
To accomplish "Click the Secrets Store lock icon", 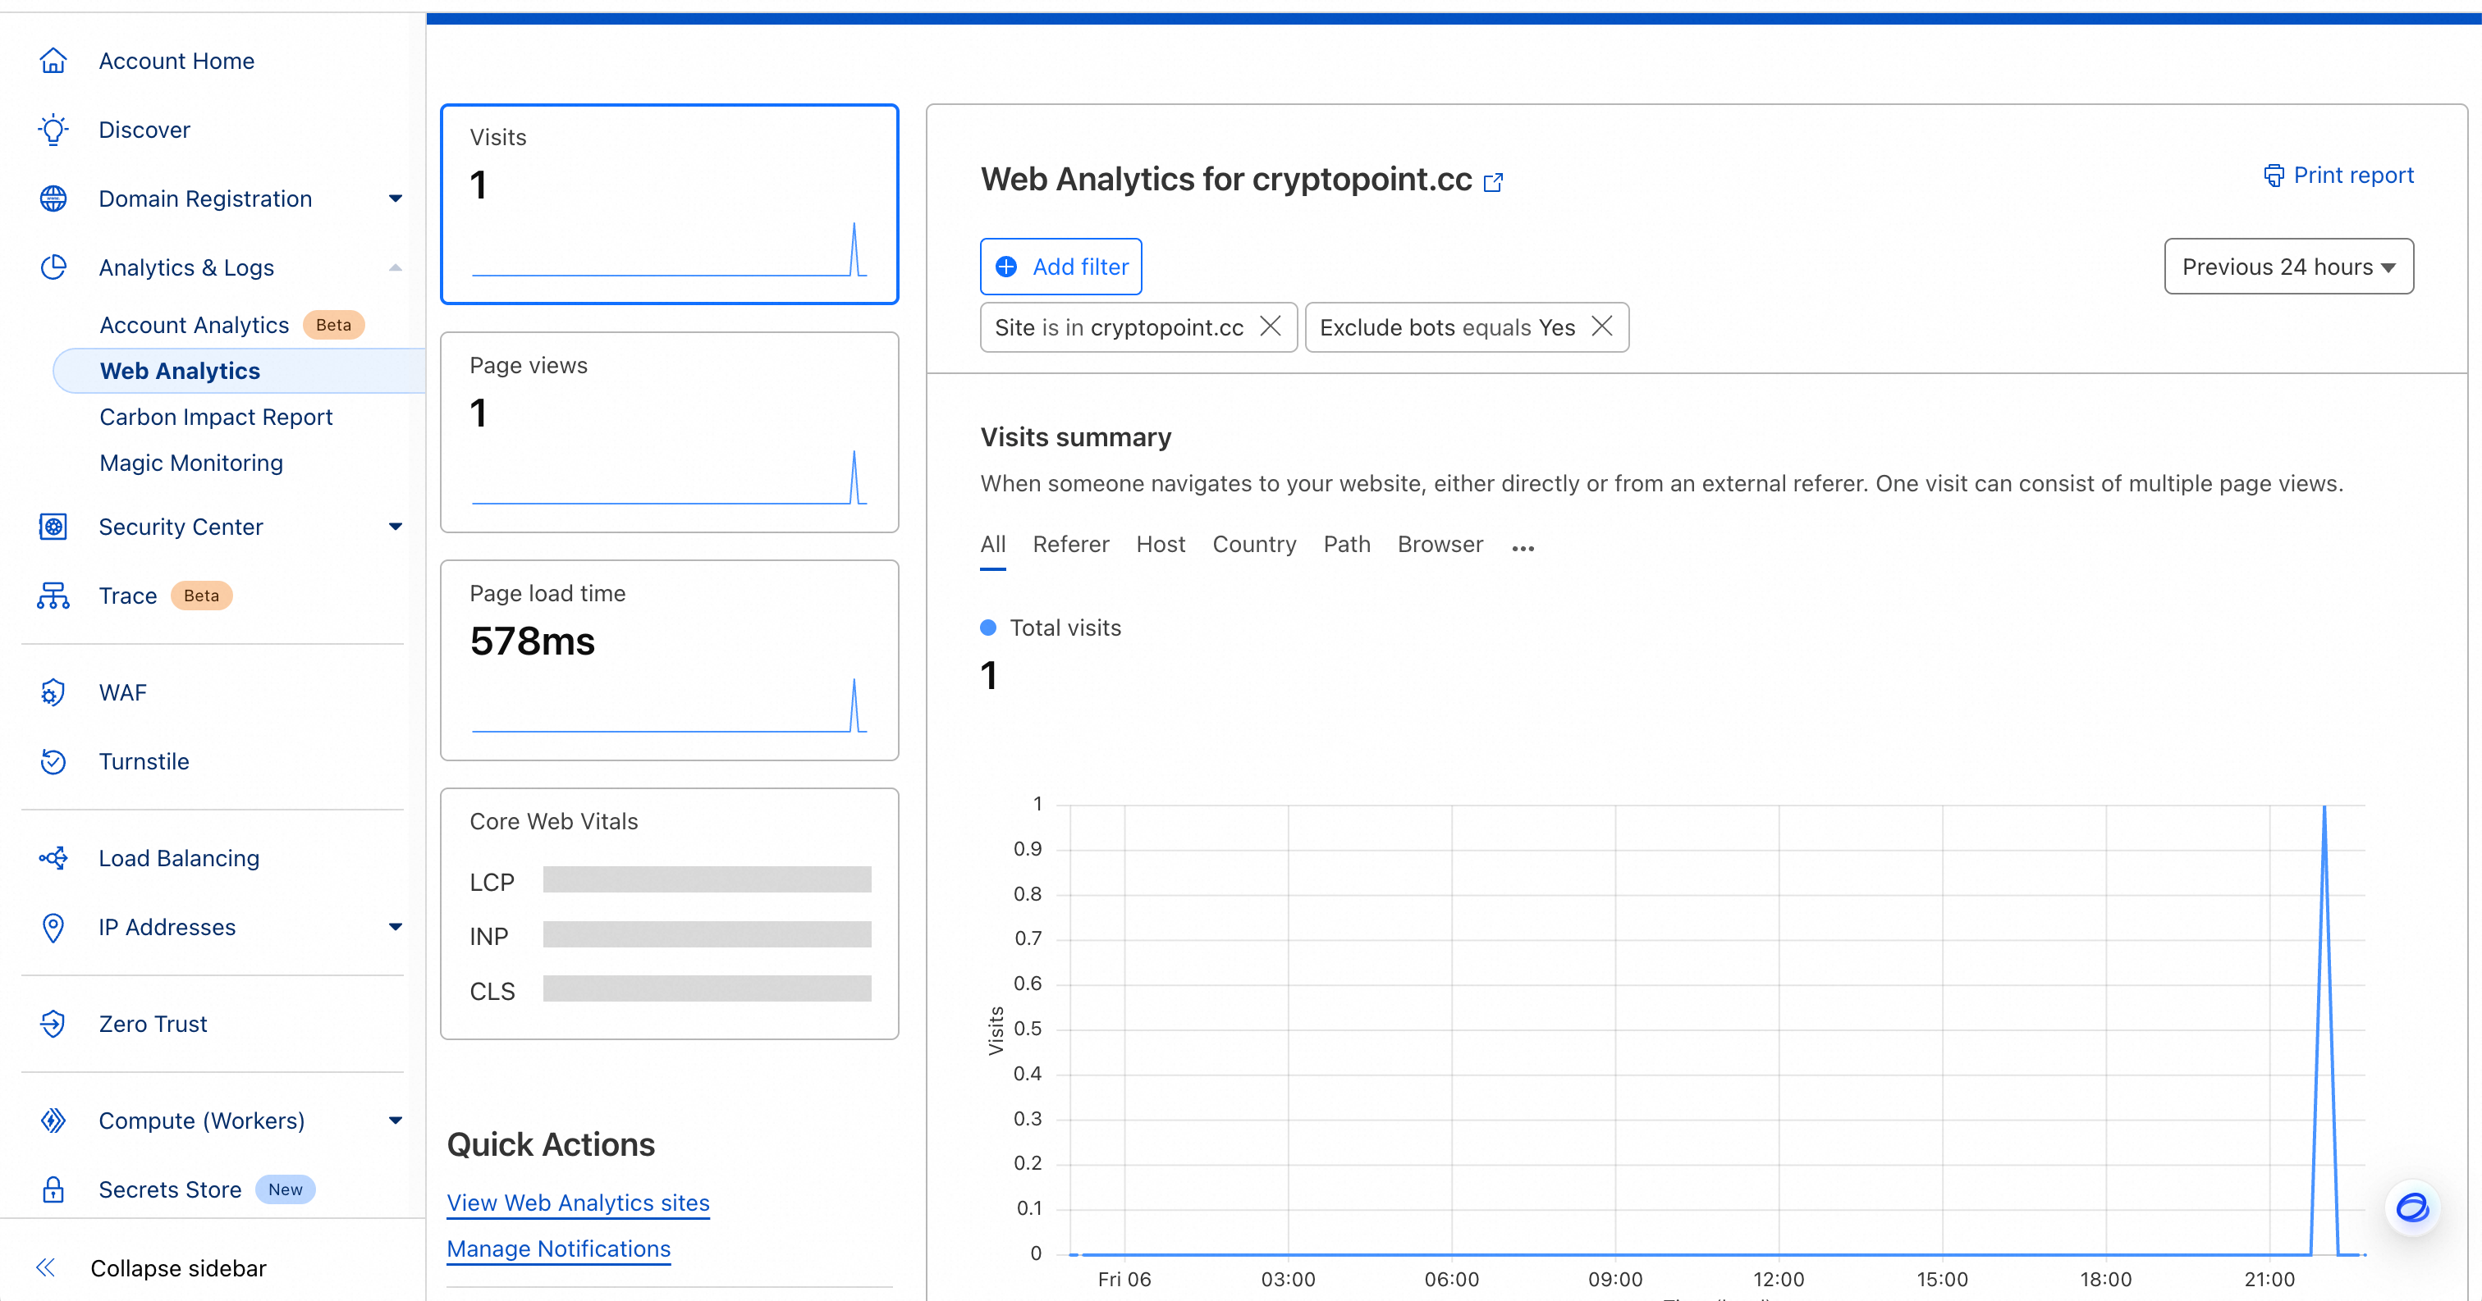I will (53, 1190).
